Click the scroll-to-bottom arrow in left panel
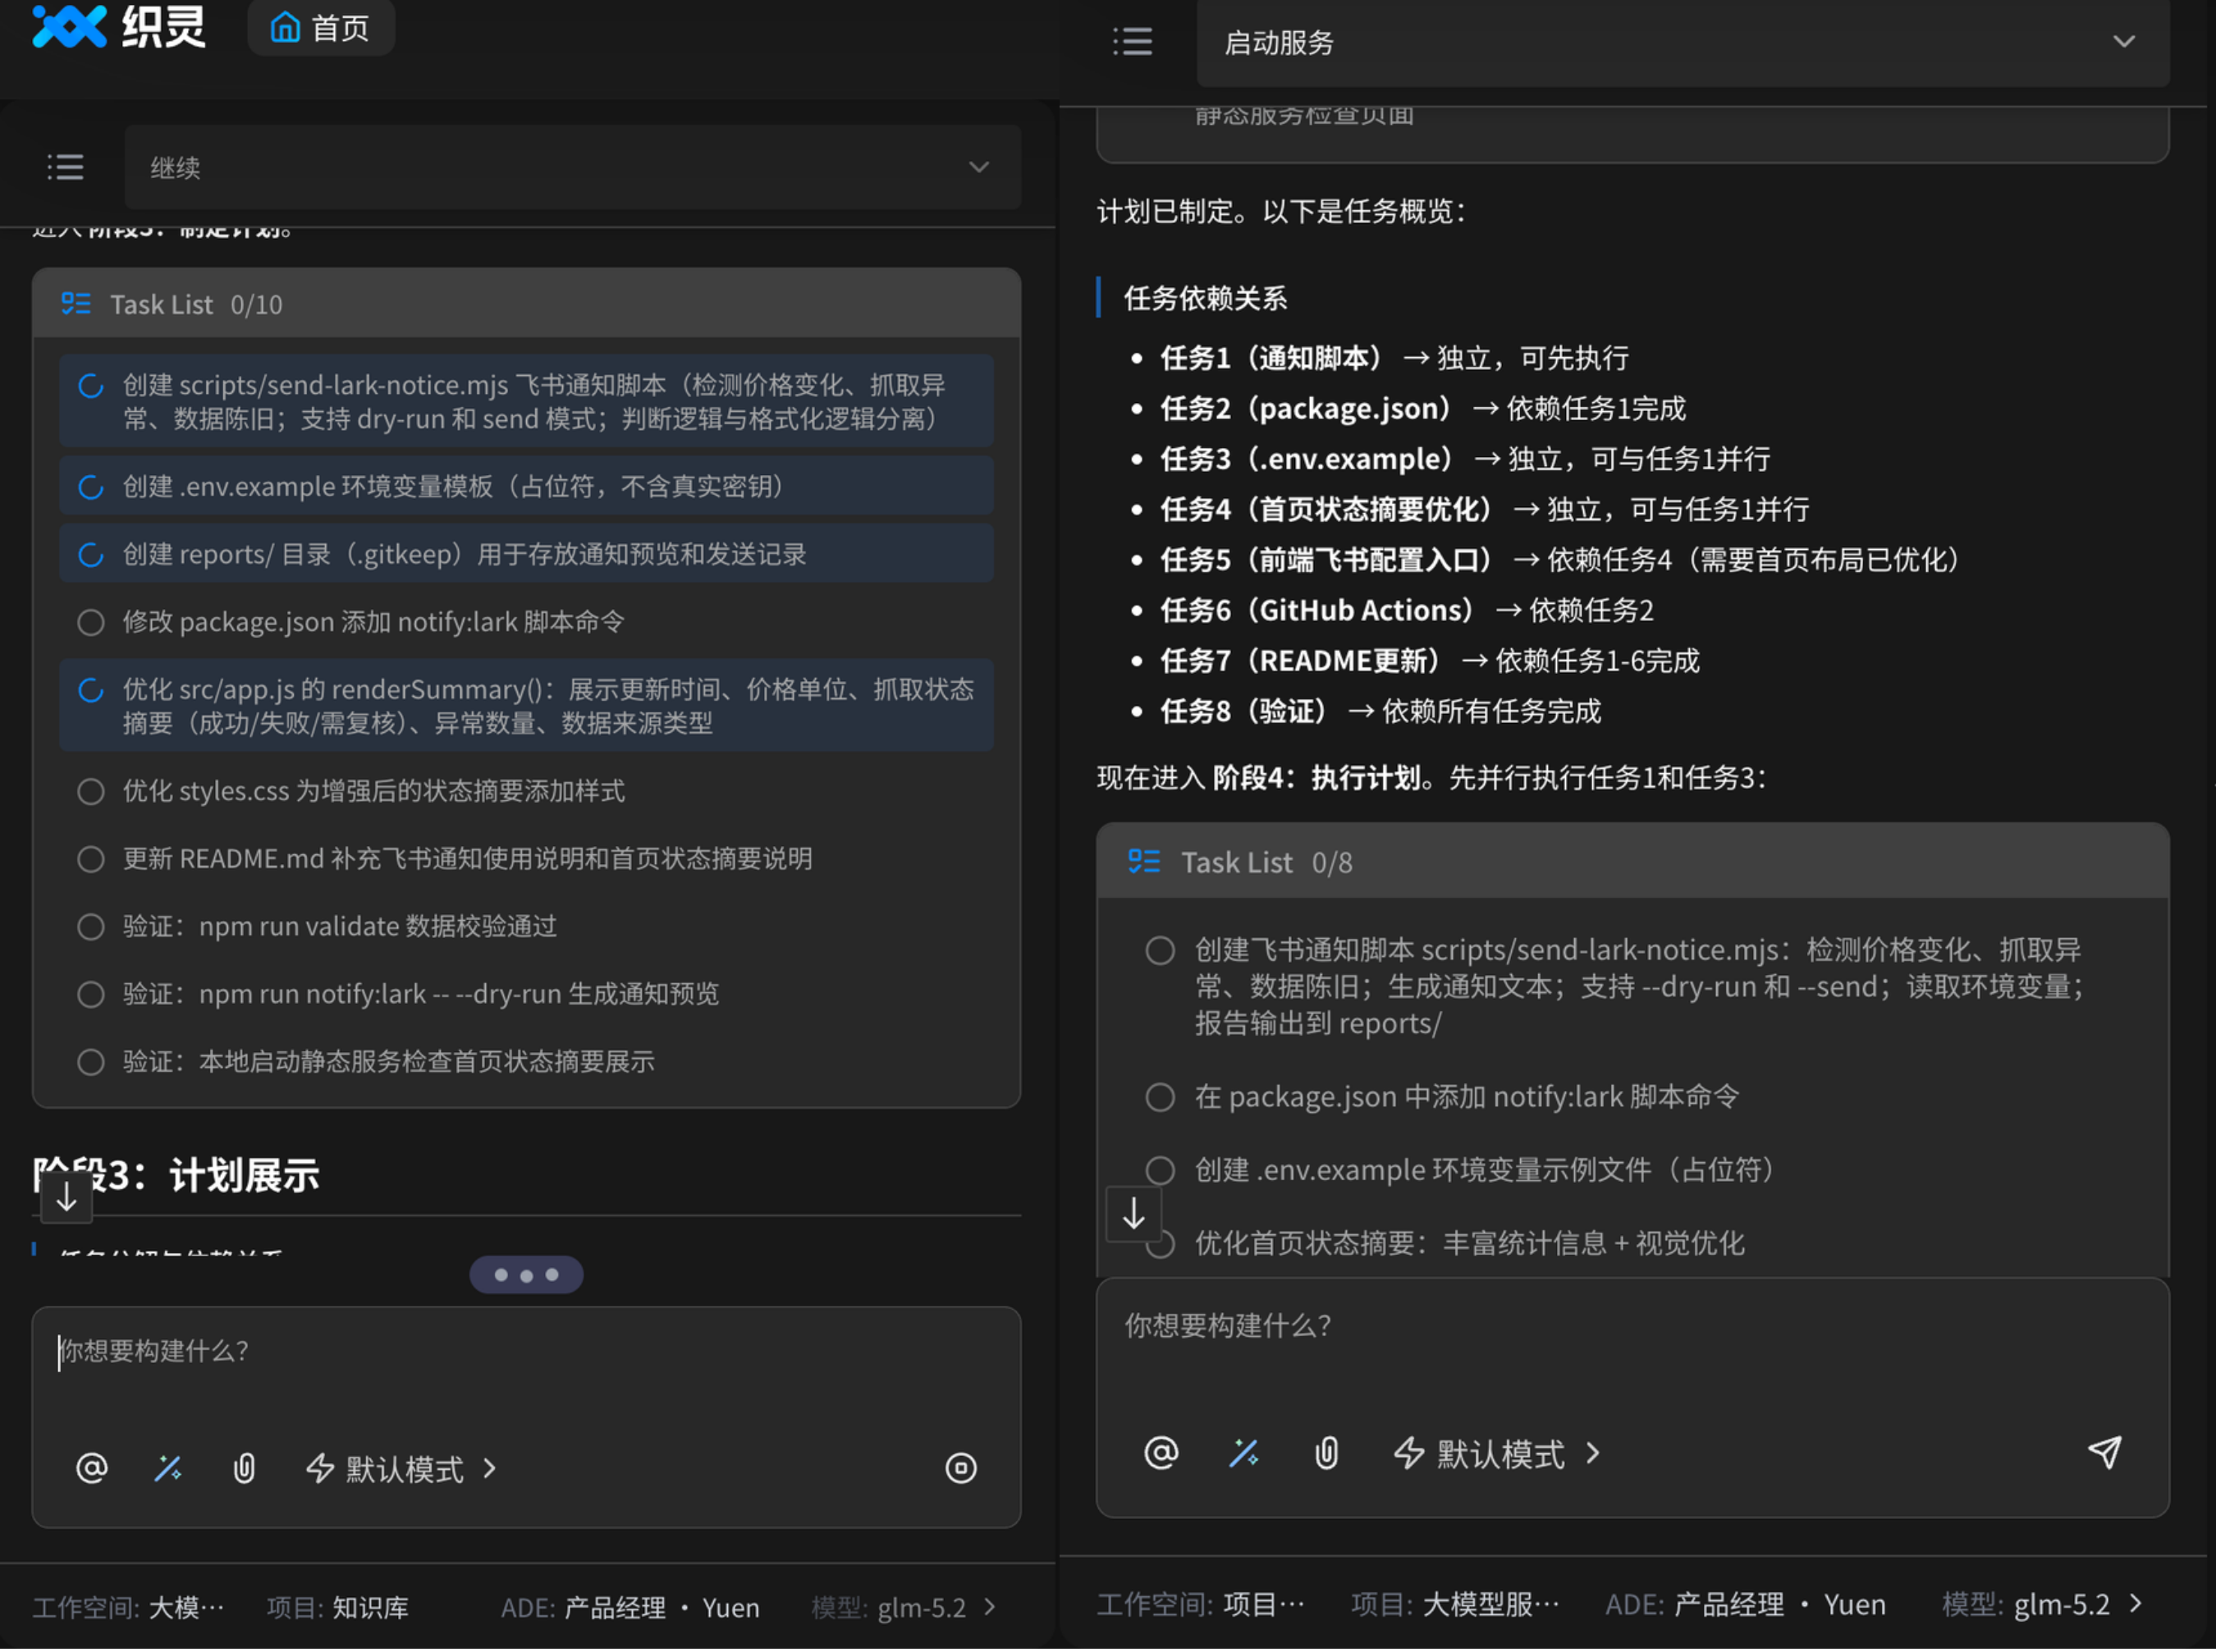 66,1196
